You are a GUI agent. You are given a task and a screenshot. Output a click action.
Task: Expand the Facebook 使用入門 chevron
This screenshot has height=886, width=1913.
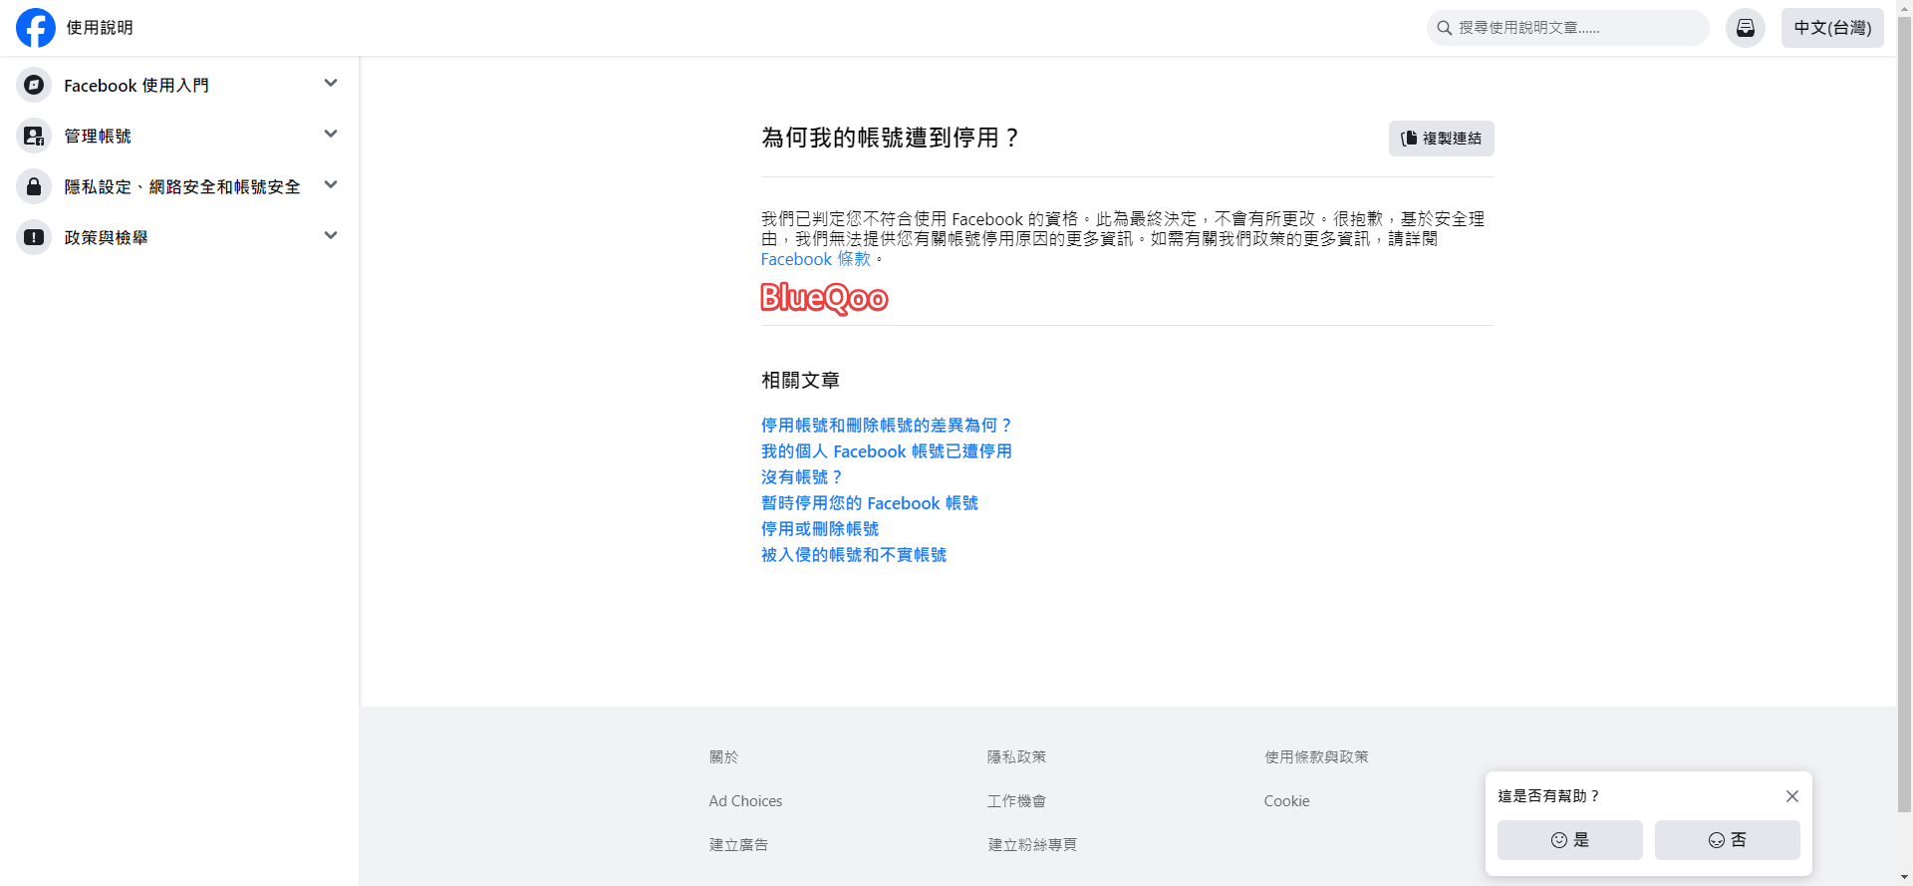coord(331,84)
